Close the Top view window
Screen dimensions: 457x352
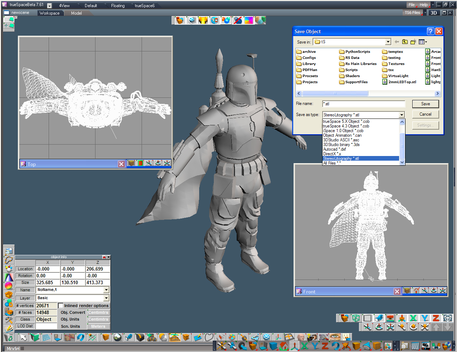point(122,164)
